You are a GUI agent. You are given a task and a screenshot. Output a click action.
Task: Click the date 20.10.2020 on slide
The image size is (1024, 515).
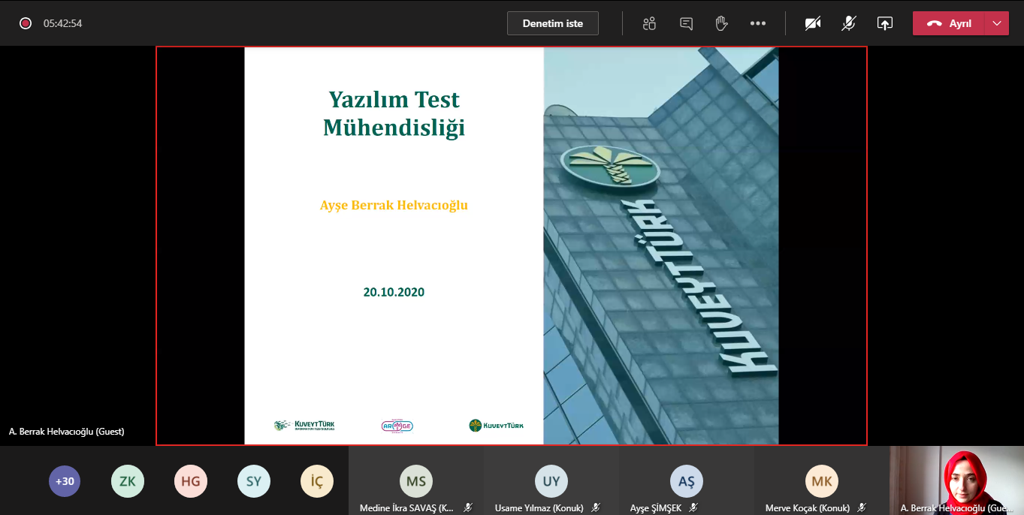pos(394,292)
